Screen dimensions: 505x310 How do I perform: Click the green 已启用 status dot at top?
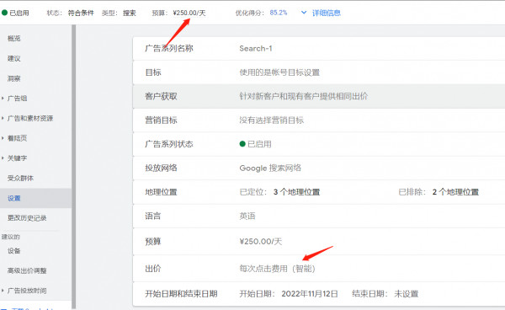point(4,13)
